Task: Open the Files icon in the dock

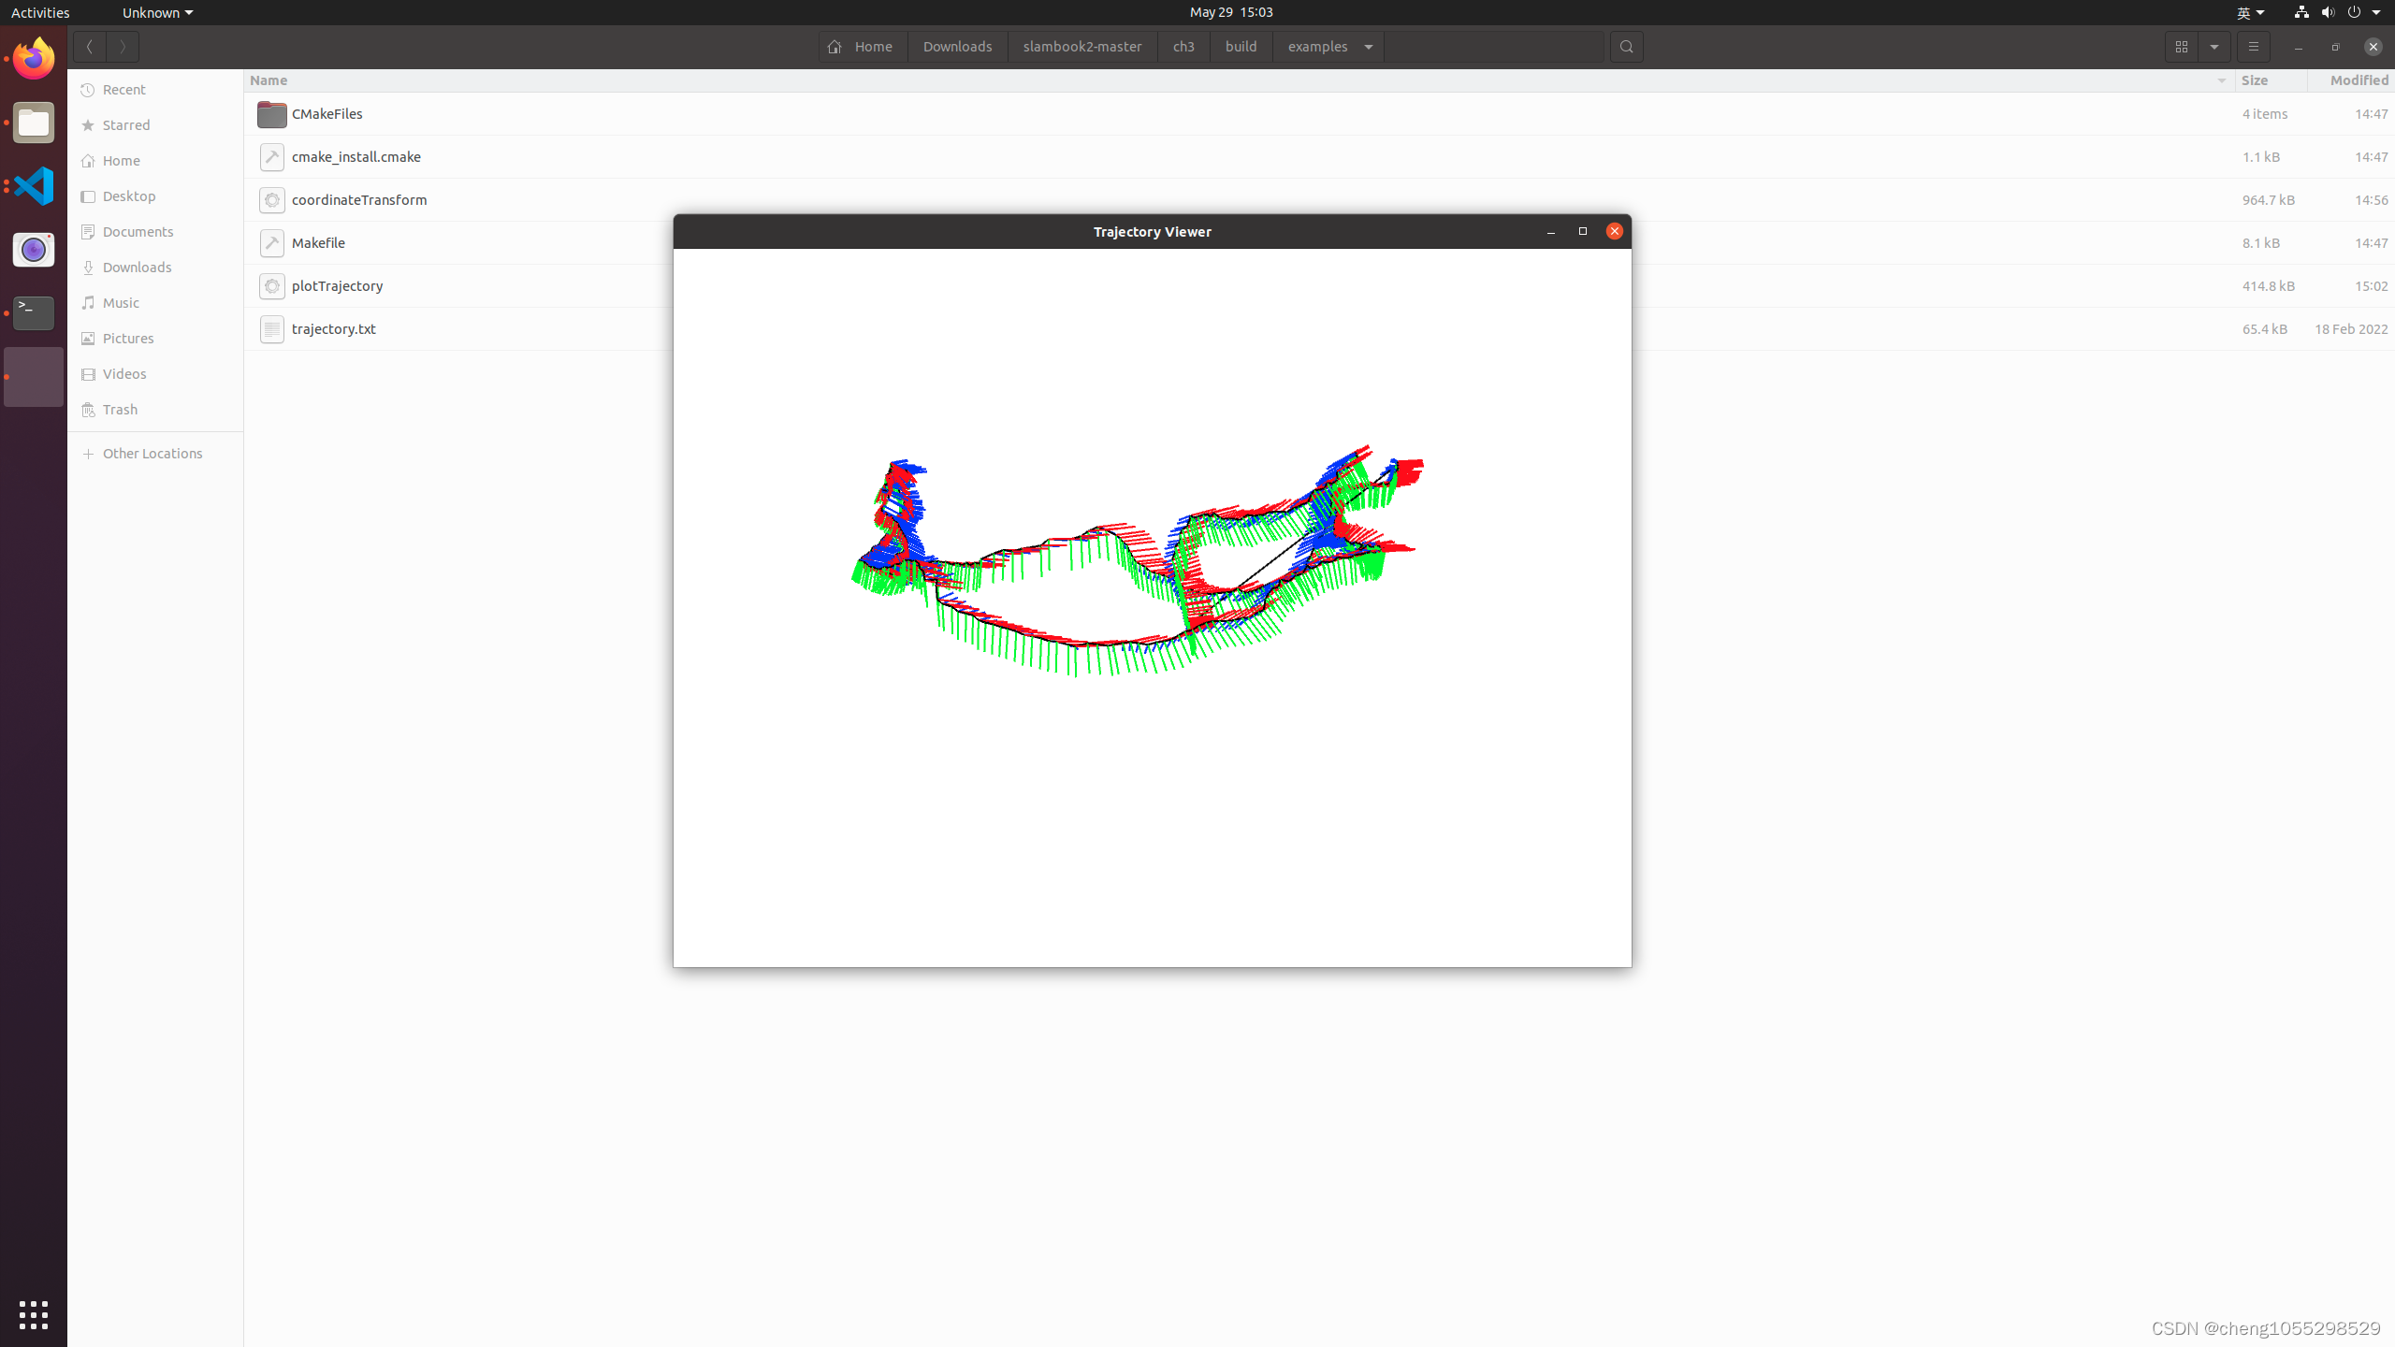Action: coord(33,123)
